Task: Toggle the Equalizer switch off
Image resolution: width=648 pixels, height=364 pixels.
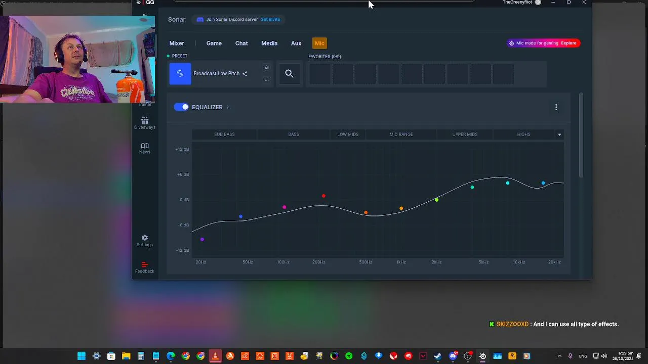Action: [x=181, y=107]
